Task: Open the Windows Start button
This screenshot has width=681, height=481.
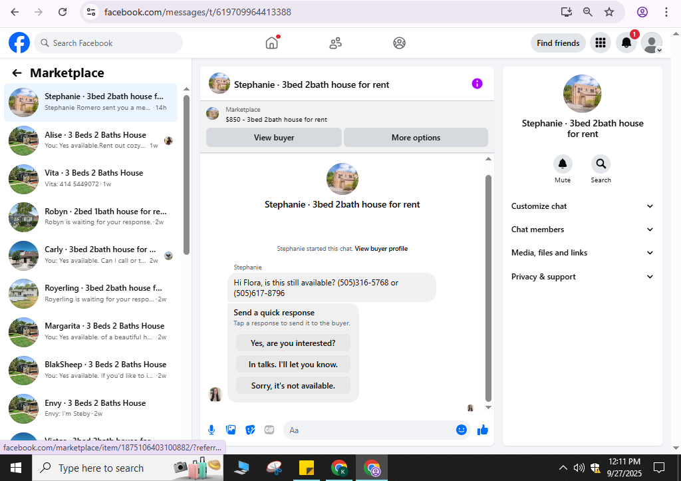Action: [16, 468]
